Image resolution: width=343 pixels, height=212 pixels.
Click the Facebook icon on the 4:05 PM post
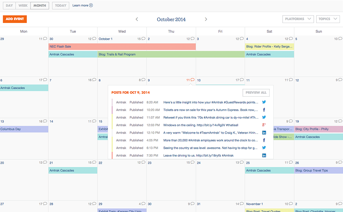pyautogui.click(x=264, y=140)
